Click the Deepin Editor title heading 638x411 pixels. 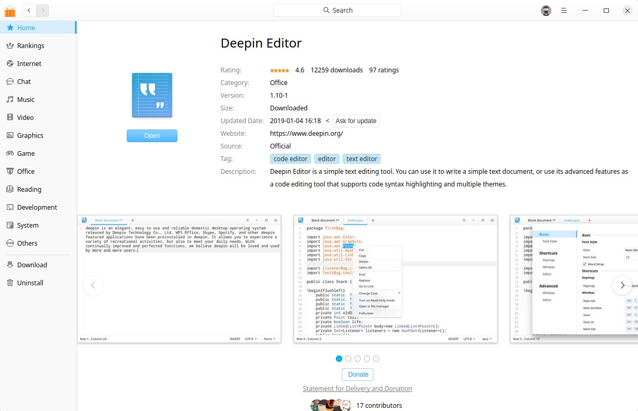coord(261,43)
